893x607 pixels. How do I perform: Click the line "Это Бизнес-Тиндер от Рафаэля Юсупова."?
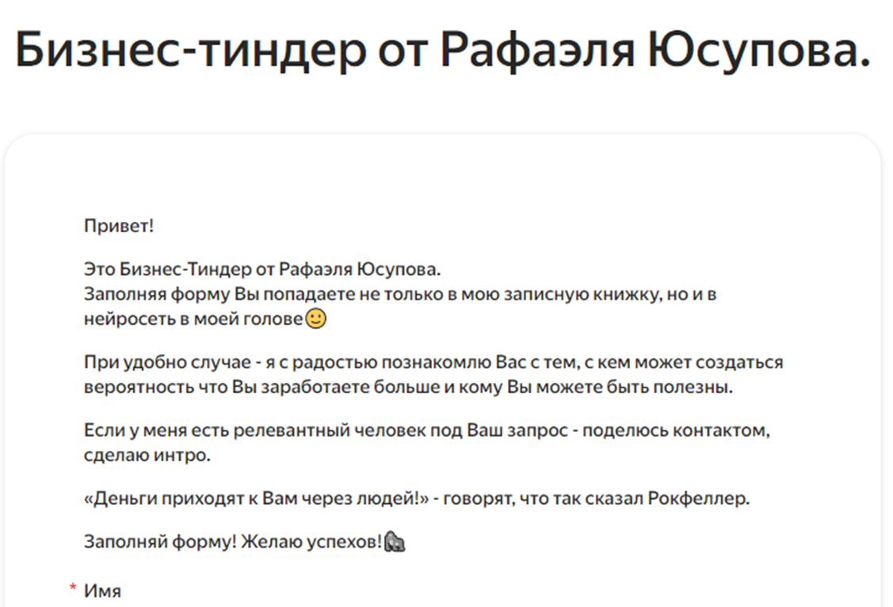coord(261,269)
